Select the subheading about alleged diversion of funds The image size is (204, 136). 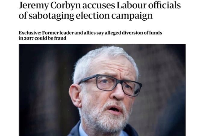click(x=90, y=36)
